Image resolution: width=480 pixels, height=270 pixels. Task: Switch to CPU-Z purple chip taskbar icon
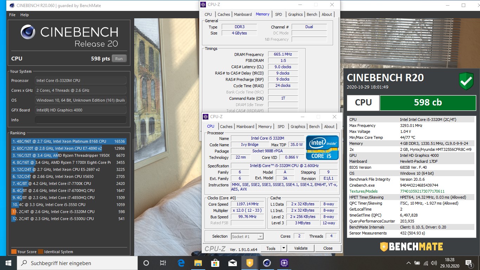coord(284,263)
